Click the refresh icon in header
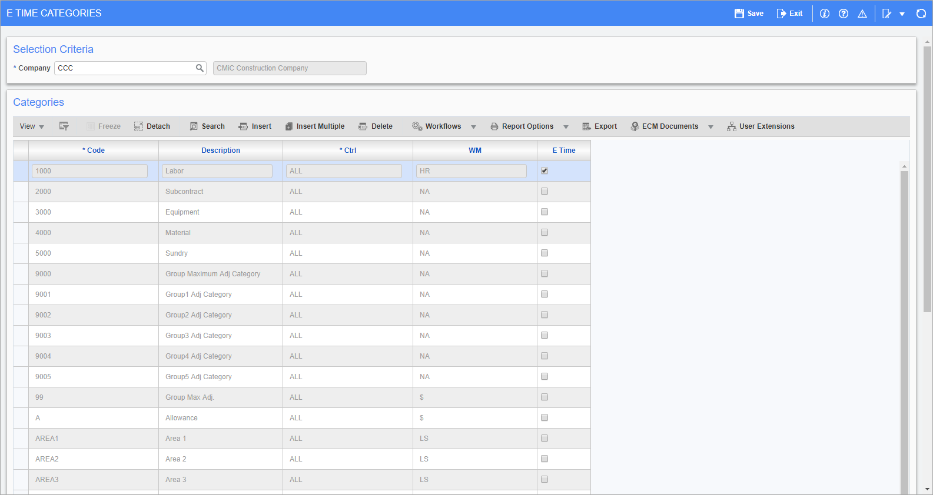This screenshot has width=933, height=495. click(921, 14)
